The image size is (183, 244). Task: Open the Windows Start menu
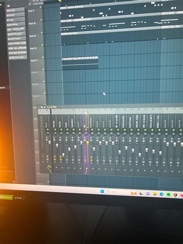[x=102, y=191]
